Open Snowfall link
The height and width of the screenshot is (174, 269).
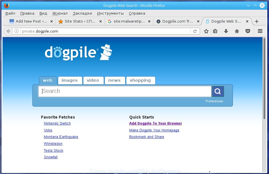pos(51,157)
